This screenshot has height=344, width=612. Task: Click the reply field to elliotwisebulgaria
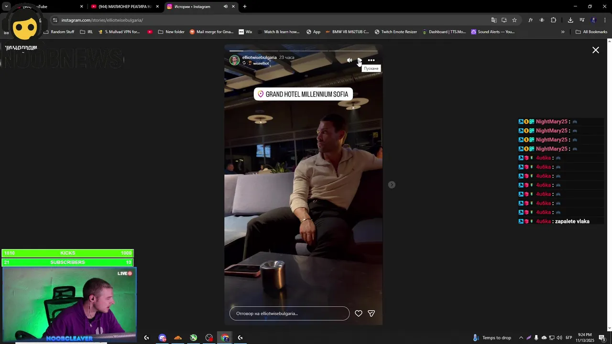pos(289,313)
